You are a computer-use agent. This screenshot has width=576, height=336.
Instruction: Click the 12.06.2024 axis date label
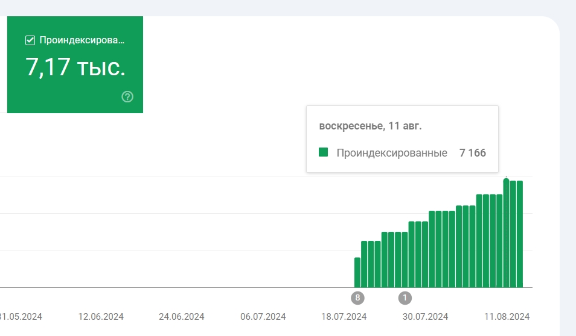click(x=101, y=317)
